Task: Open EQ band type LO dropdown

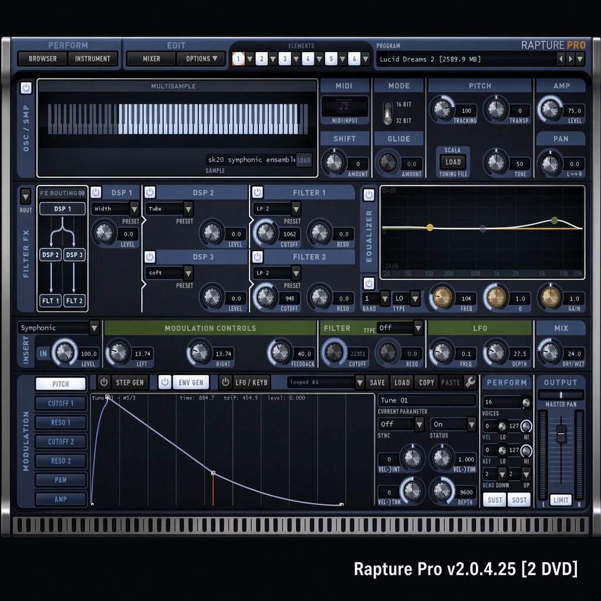Action: click(415, 298)
